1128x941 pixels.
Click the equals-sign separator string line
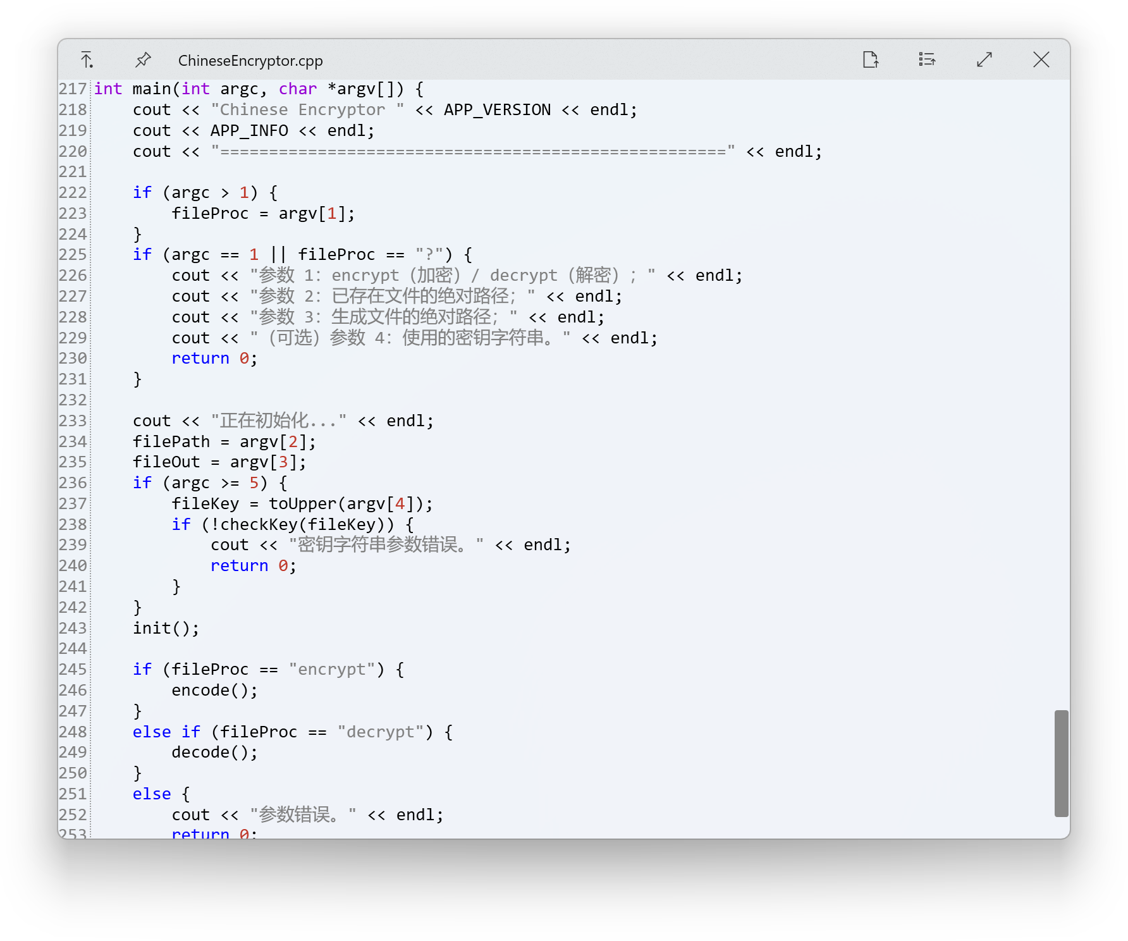click(477, 152)
